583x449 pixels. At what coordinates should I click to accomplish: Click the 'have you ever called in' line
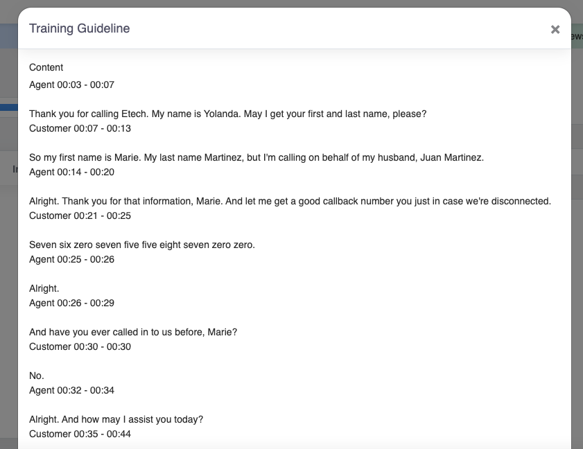133,332
